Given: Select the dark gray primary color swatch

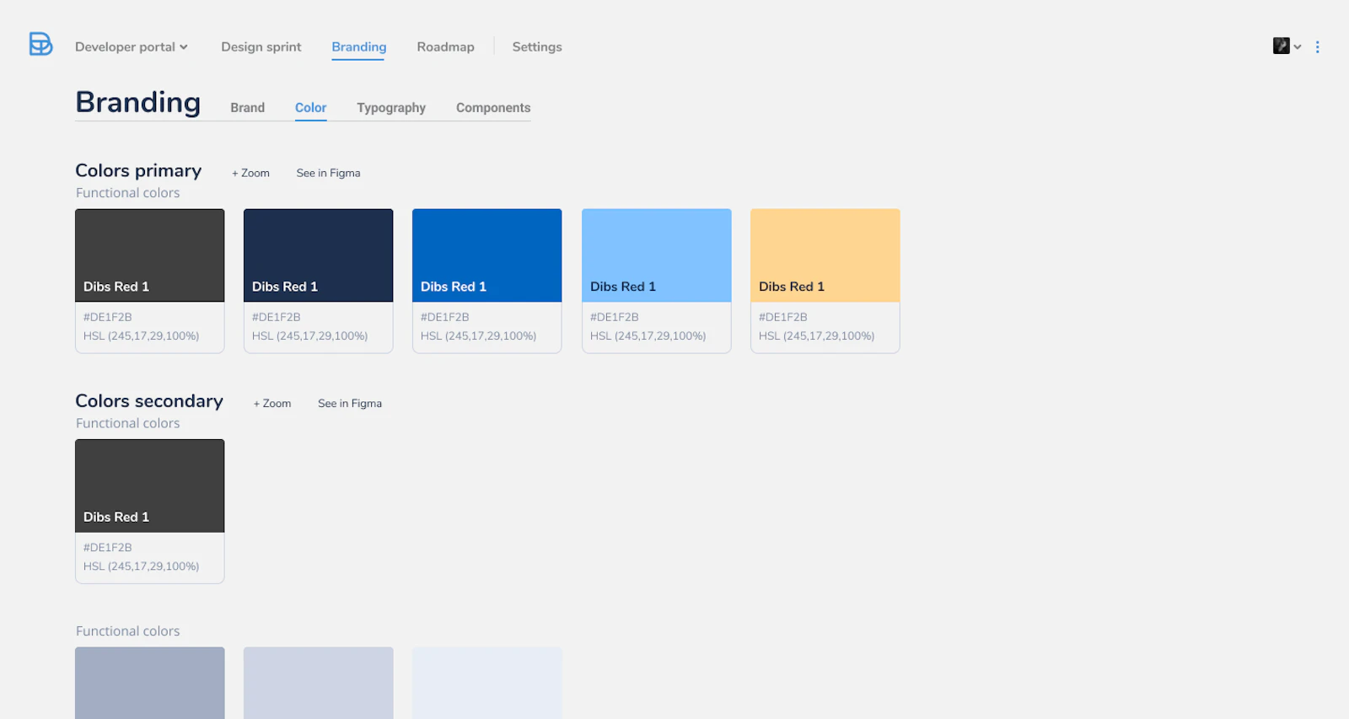Looking at the screenshot, I should [x=150, y=255].
